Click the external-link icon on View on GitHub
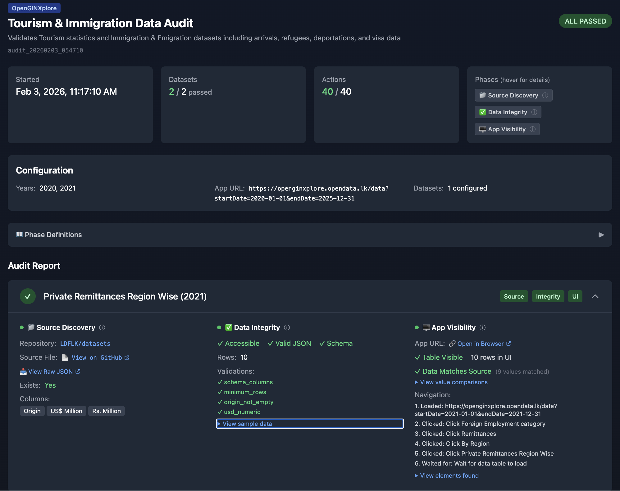620x491 pixels. [127, 358]
